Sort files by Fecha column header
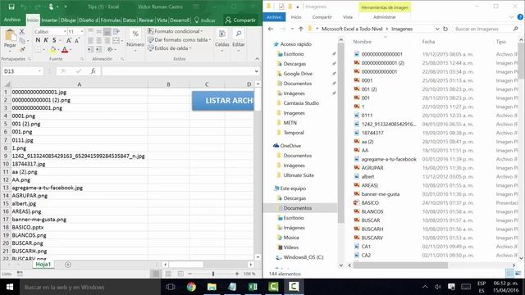The width and height of the screenshot is (525, 295). 428,42
